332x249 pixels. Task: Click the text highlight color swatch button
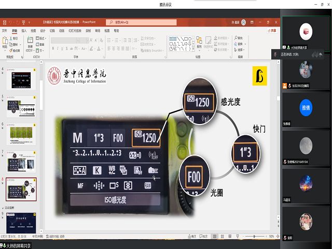tap(91, 48)
